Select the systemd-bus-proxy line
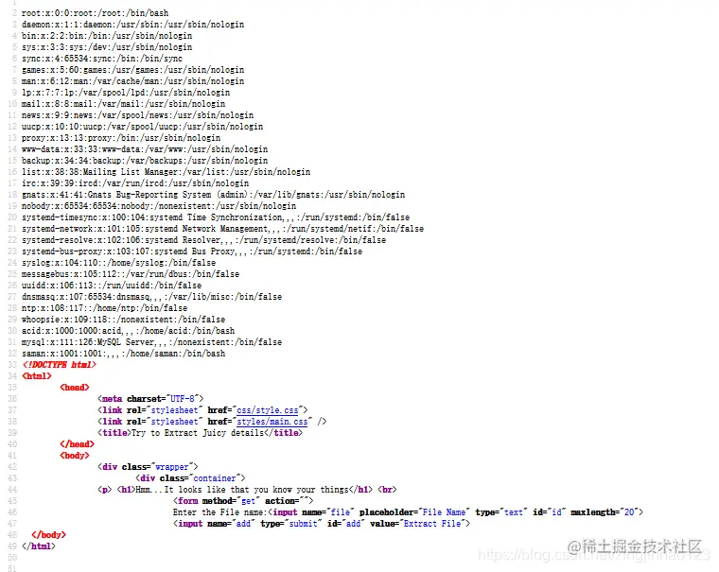Image resolution: width=719 pixels, height=572 pixels. (x=192, y=251)
